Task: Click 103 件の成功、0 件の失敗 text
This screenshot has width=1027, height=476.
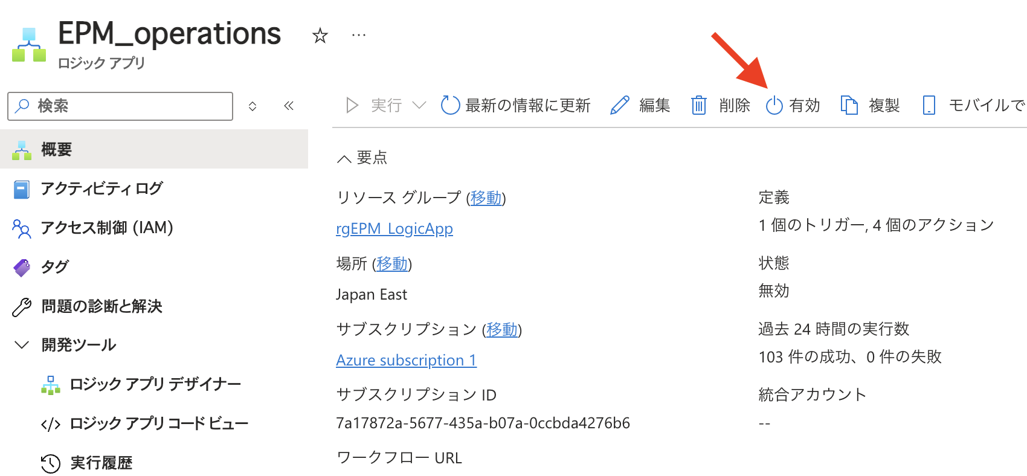Action: [x=850, y=357]
